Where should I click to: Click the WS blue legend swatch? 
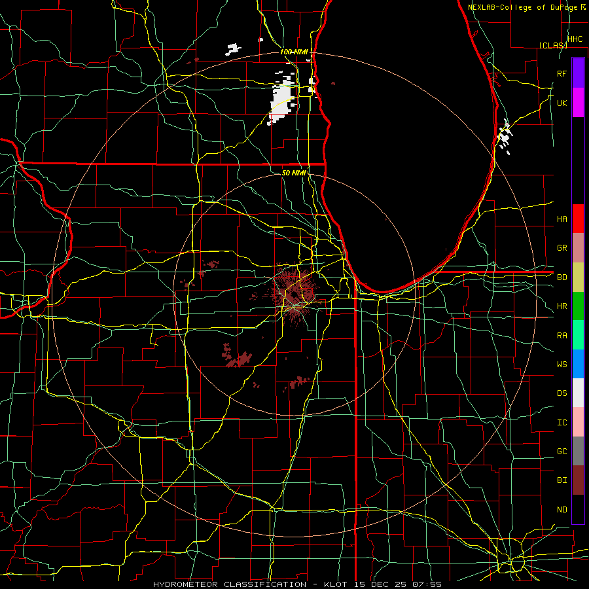578,364
